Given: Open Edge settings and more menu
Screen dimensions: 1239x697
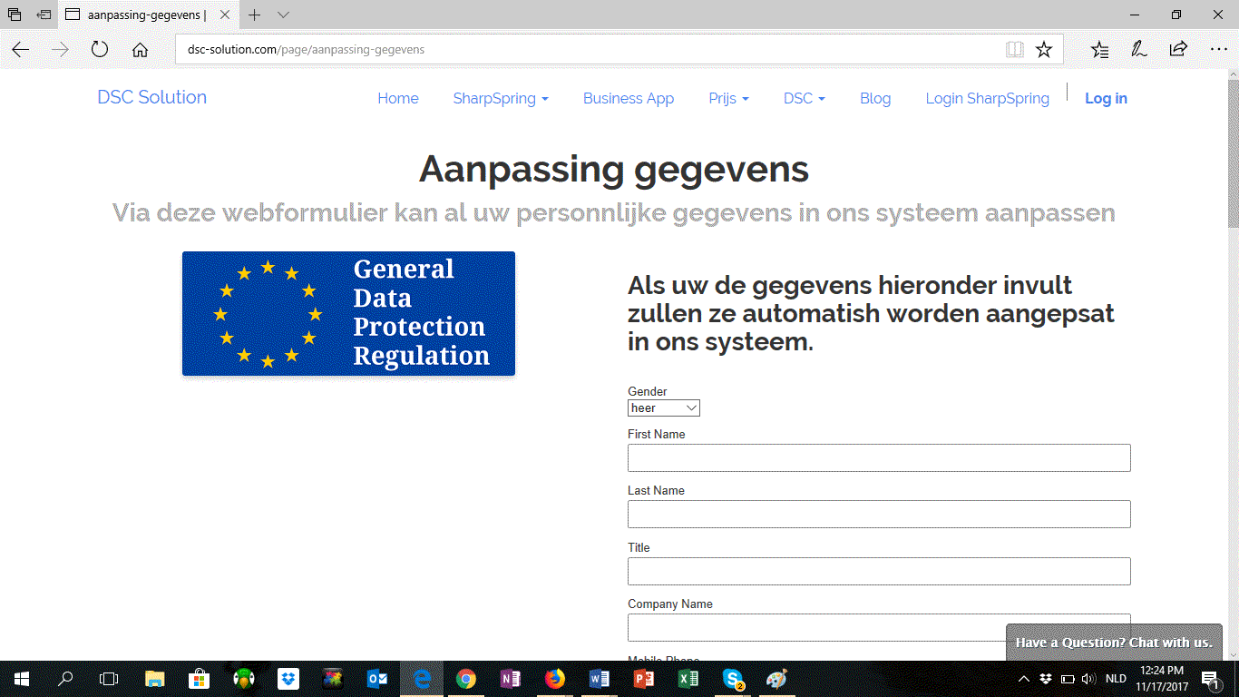Looking at the screenshot, I should point(1219,50).
